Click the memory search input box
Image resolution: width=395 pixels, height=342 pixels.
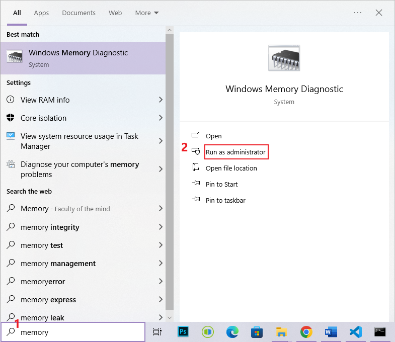tap(81, 332)
